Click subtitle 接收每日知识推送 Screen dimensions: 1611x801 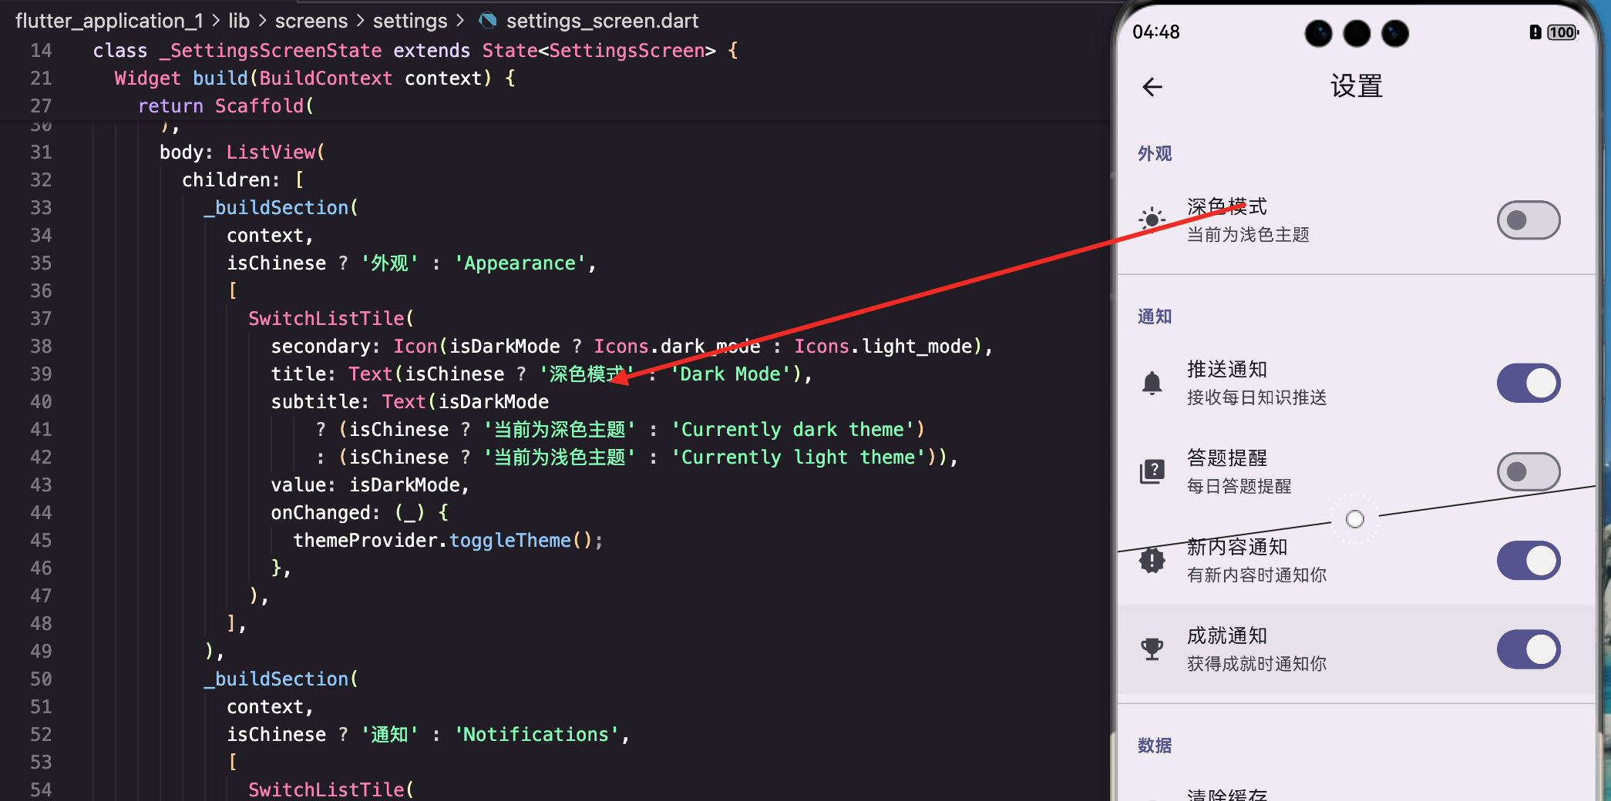pos(1256,397)
